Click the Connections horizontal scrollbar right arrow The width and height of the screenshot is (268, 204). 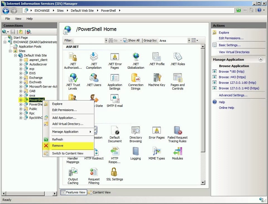[x=55, y=193]
